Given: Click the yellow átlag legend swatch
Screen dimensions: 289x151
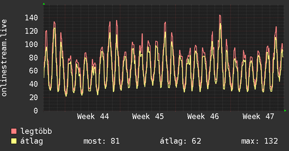Looking at the screenshot, I should pos(14,141).
